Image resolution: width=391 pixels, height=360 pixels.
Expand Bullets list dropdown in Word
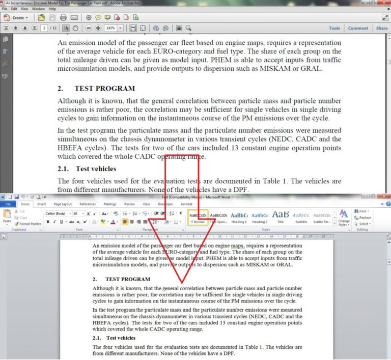tap(130, 213)
